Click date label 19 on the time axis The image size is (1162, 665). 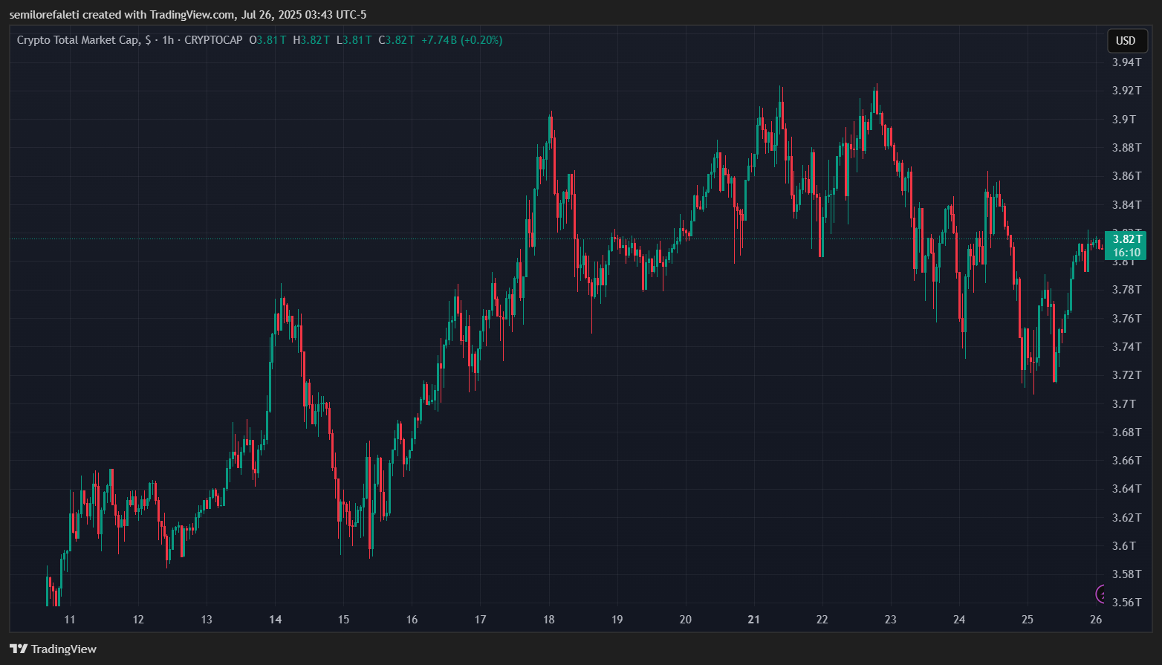[x=617, y=620]
